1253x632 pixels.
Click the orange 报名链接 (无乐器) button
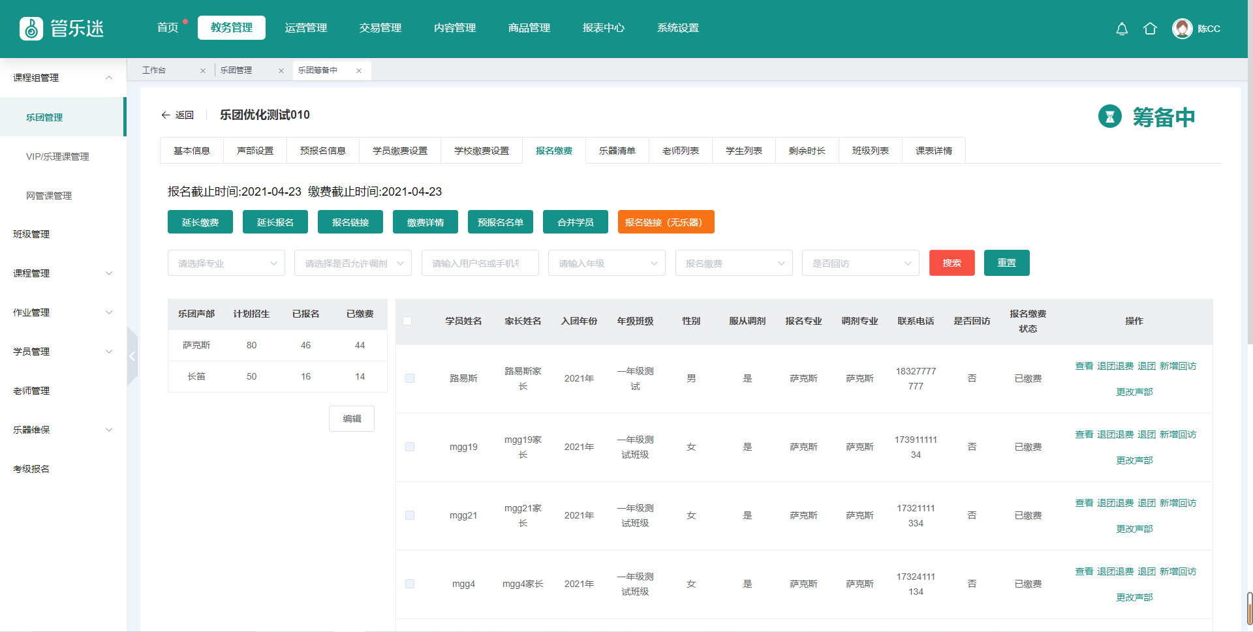pyautogui.click(x=666, y=222)
